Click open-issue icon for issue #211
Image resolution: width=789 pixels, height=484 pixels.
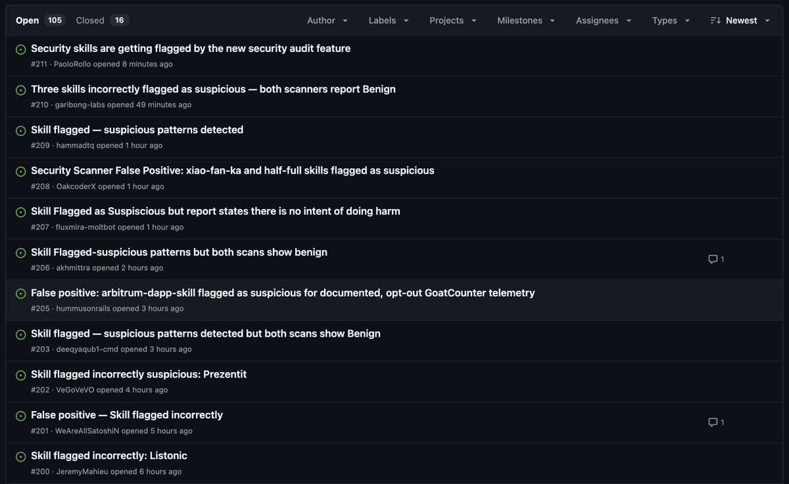tap(21, 49)
